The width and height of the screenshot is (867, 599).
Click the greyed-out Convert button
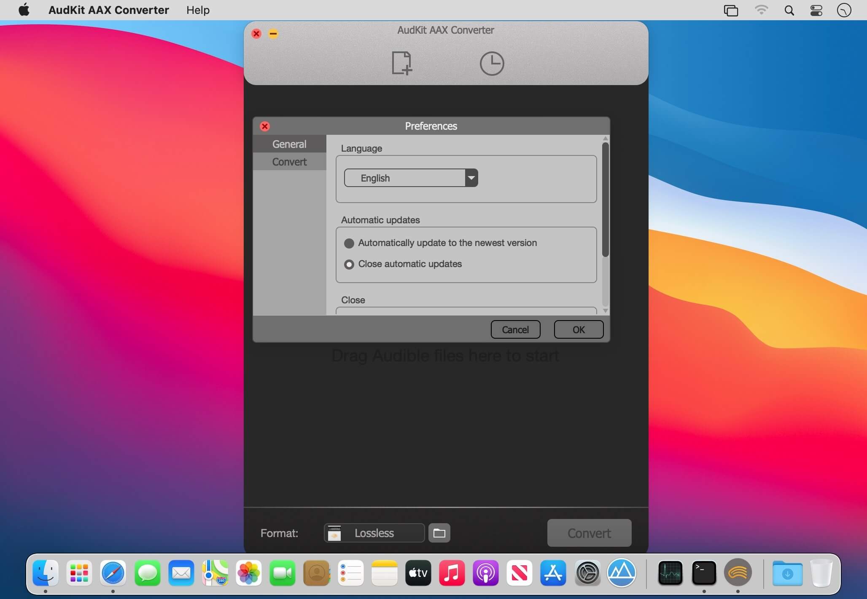[589, 533]
